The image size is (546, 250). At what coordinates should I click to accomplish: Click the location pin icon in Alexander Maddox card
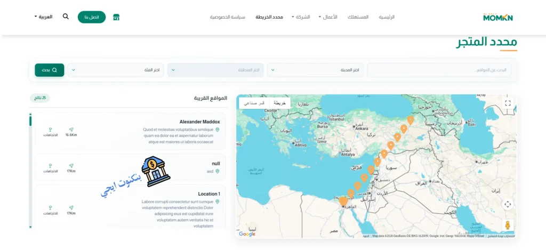[x=218, y=130]
